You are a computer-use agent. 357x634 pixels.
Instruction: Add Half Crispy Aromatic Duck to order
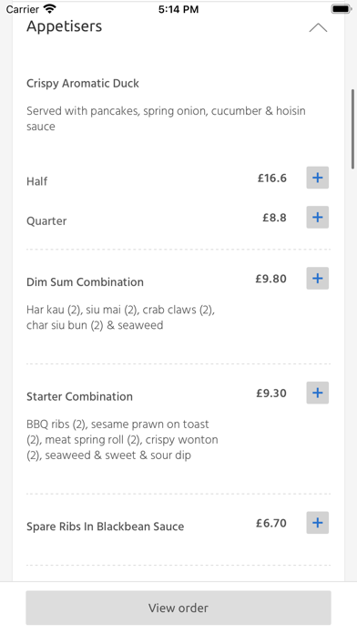(x=317, y=178)
